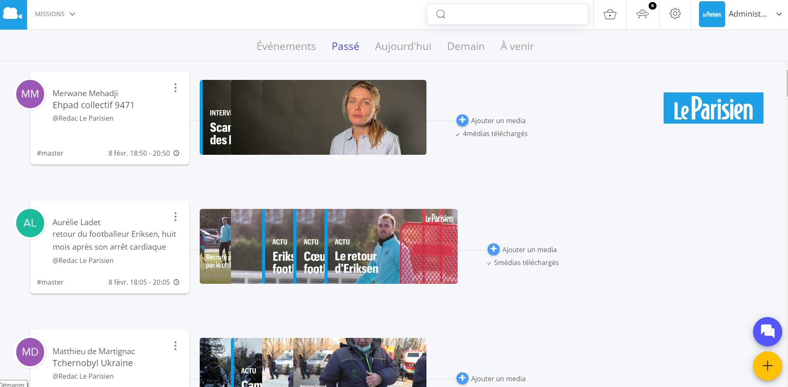The image size is (788, 387).
Task: Click @Redac Le Parisien on Merwane's card
Action: click(x=83, y=118)
